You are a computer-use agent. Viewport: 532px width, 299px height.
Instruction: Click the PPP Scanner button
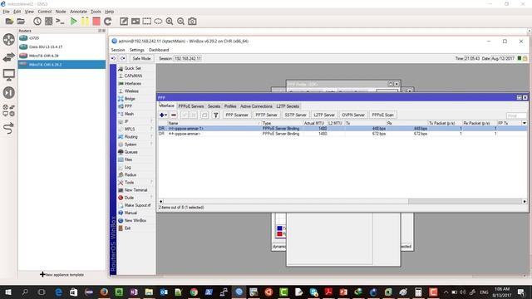click(x=237, y=115)
